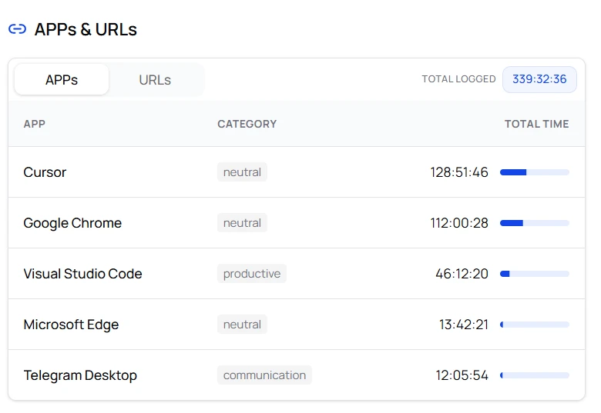Viewport: 601px width, 413px height.
Task: Click the productive tag for Visual Studio Code
Action: pos(252,274)
